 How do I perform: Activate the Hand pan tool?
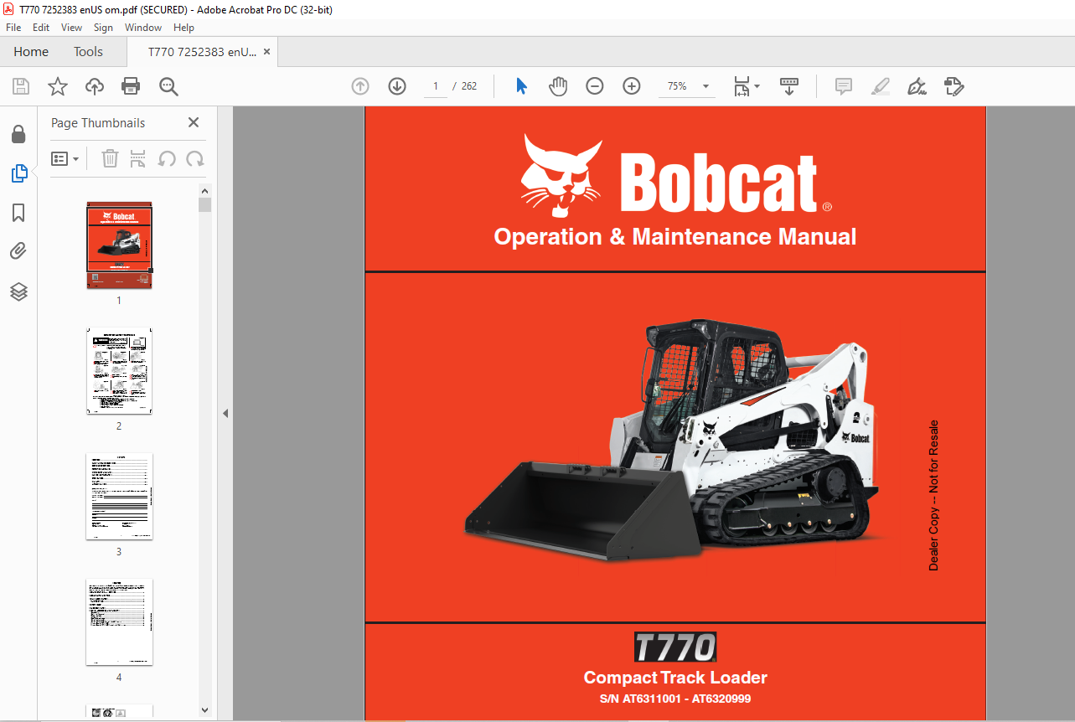tap(558, 86)
